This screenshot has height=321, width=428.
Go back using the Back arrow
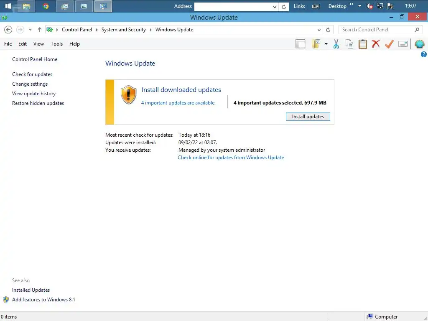click(x=8, y=30)
